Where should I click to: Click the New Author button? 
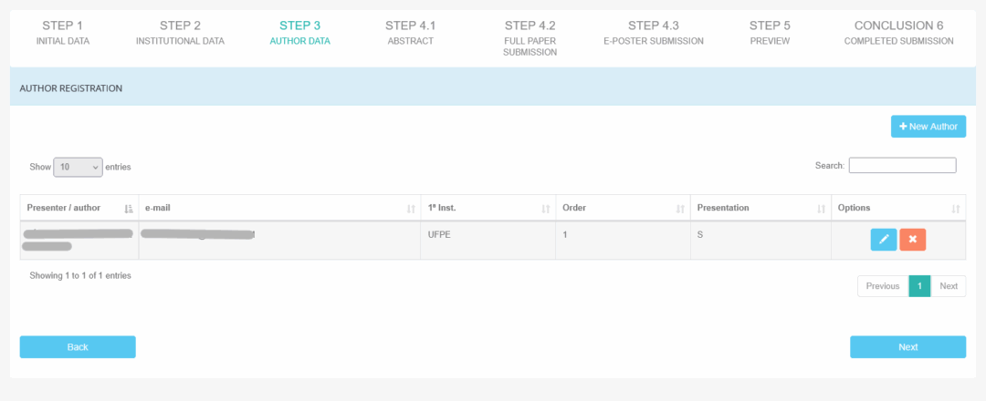928,127
